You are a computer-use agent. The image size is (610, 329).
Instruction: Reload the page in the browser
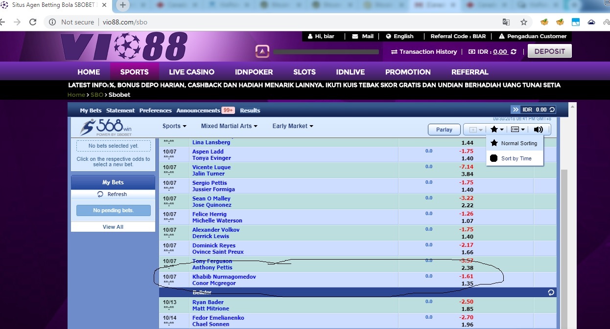pos(33,22)
